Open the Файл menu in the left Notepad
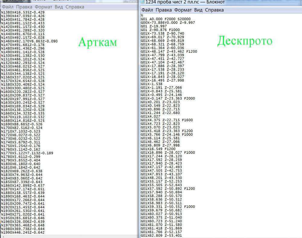The image size is (302, 238). pos(8,7)
